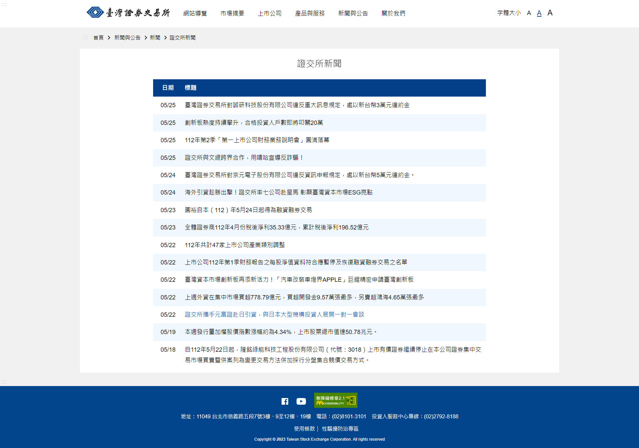Switch font size using 字體大小 control

[x=509, y=13]
